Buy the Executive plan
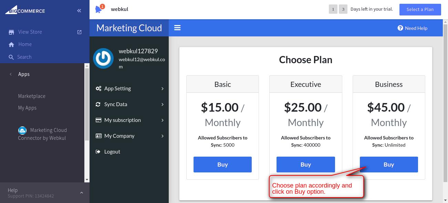The height and width of the screenshot is (203, 448). (x=306, y=165)
